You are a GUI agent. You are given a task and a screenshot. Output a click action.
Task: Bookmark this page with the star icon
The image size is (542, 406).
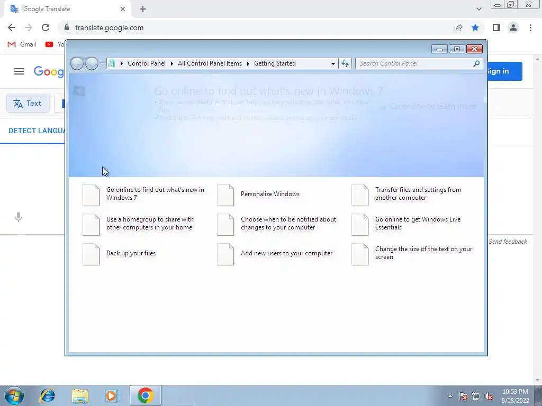(475, 27)
